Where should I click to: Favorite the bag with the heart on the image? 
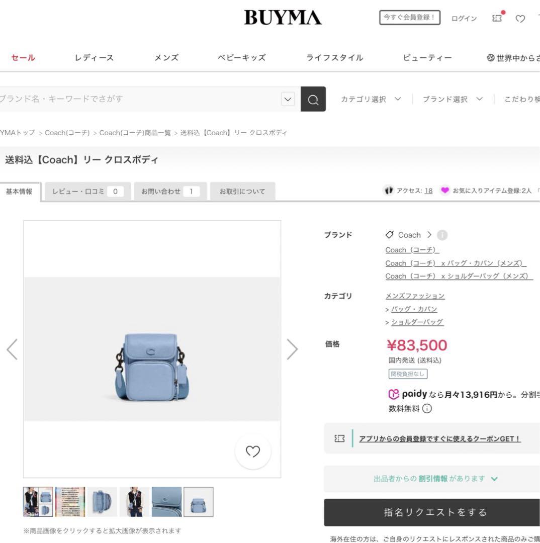tap(253, 451)
